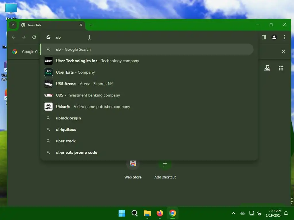The height and width of the screenshot is (220, 294).
Task: Dismiss the Google Chrome info bar
Action: [x=283, y=52]
